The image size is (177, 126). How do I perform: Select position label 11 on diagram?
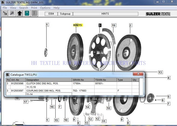click(x=104, y=121)
